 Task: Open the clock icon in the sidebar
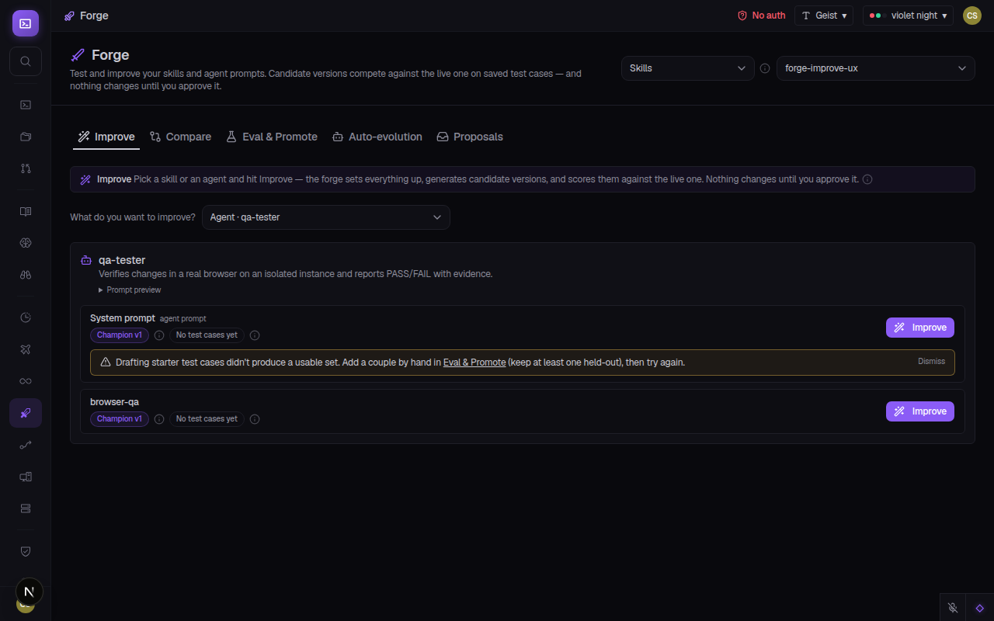(26, 317)
